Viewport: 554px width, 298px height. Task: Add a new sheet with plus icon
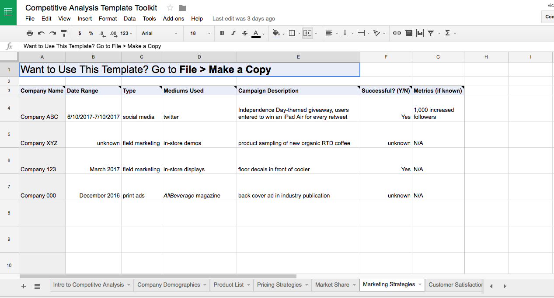pos(24,286)
